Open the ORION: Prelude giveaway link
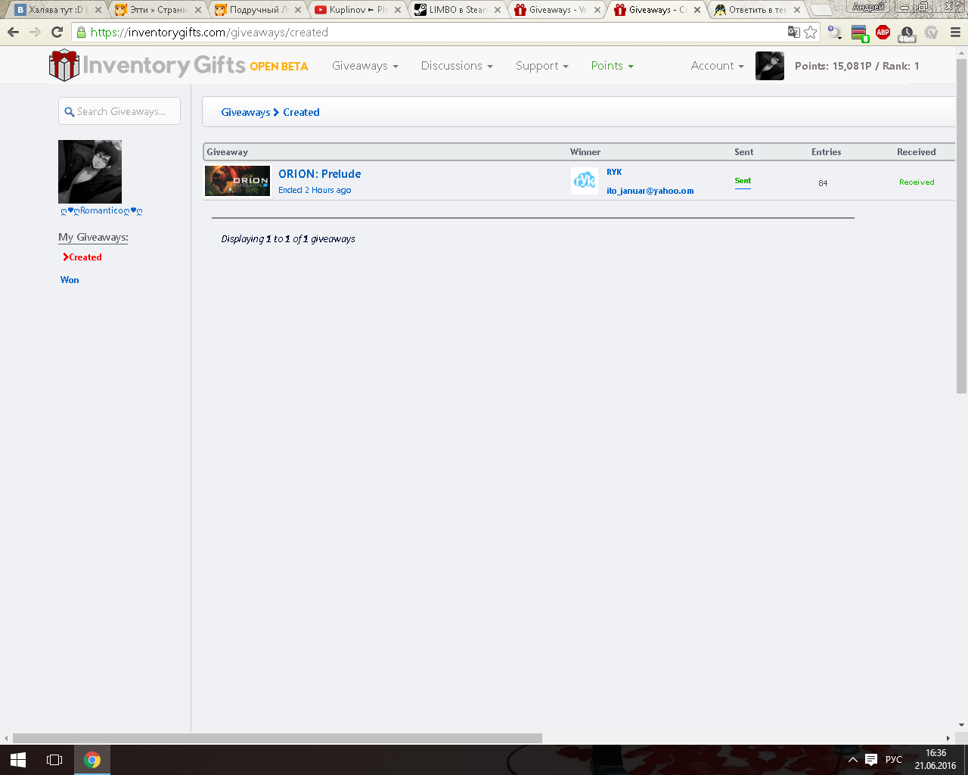 (320, 174)
